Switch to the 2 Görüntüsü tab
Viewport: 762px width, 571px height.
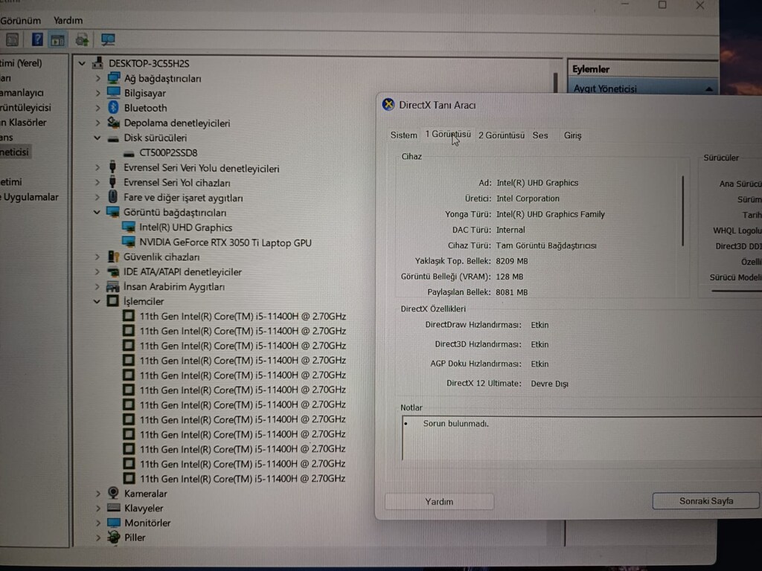pos(501,135)
